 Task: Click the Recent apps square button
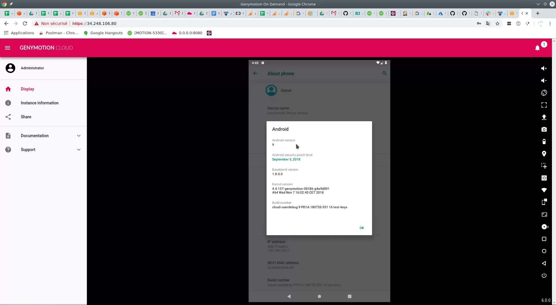(544, 239)
